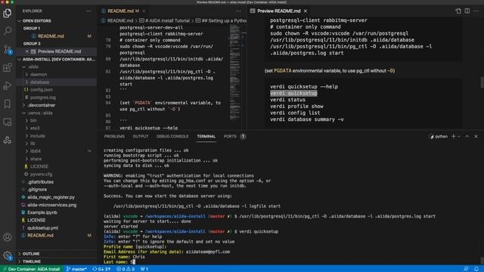Open the Search view in activity bar

tap(7, 31)
